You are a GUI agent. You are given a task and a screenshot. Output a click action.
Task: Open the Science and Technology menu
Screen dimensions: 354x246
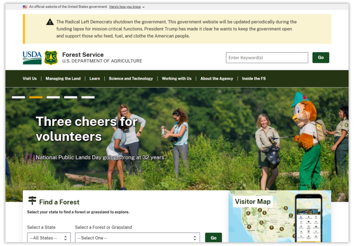pos(131,79)
